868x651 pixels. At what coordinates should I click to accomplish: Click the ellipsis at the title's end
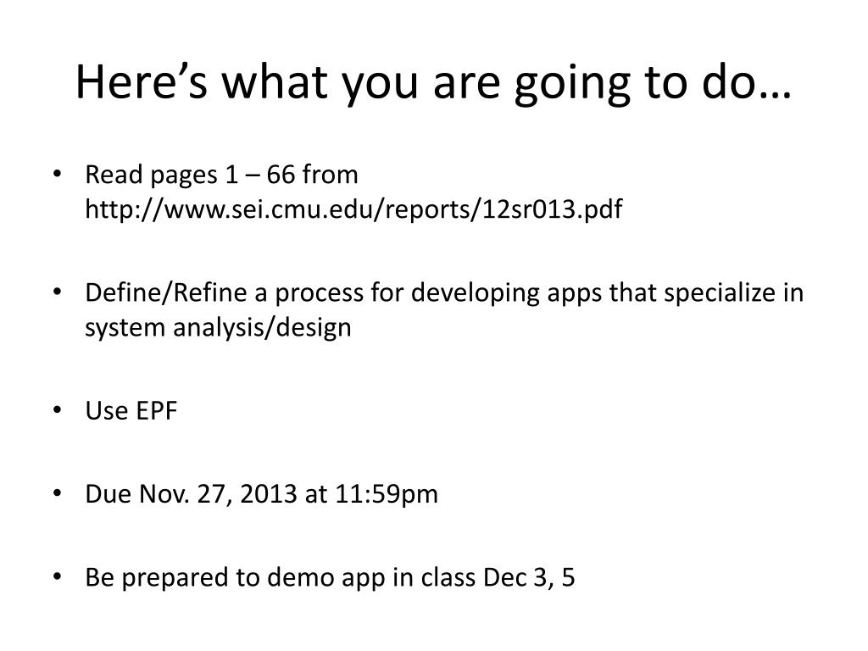[x=775, y=95]
